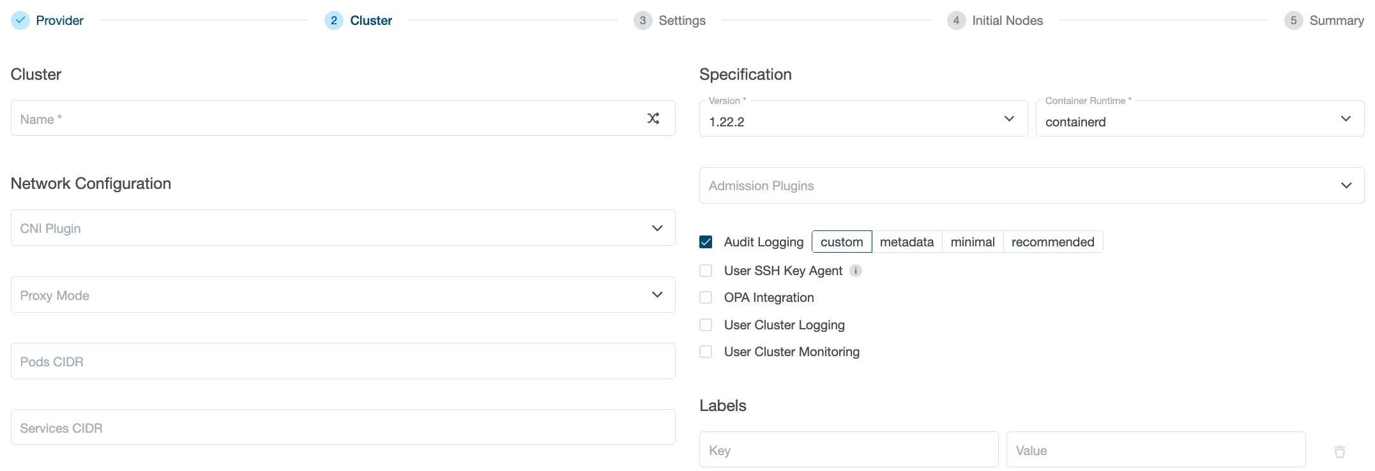Enable the OPA Integration checkbox
1375x471 pixels.
(706, 297)
